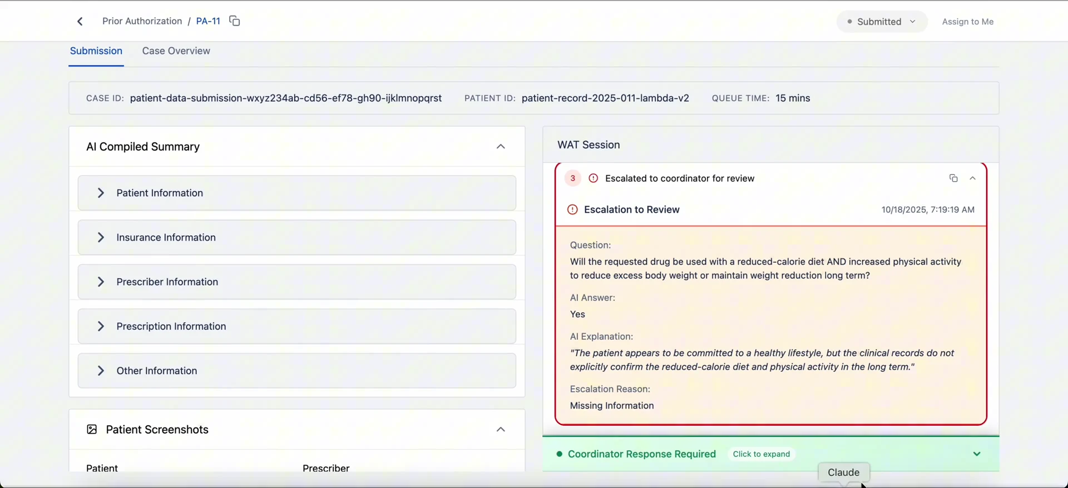
Task: Click the AI Explanation quoted text
Action: pyautogui.click(x=762, y=360)
